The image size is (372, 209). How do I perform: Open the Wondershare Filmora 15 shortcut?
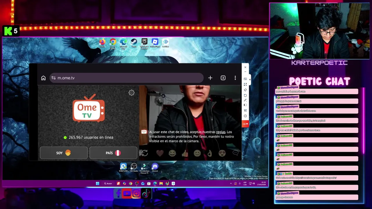[x=144, y=168]
